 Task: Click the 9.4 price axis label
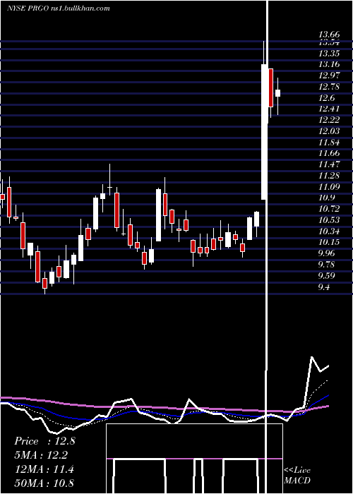click(x=324, y=287)
